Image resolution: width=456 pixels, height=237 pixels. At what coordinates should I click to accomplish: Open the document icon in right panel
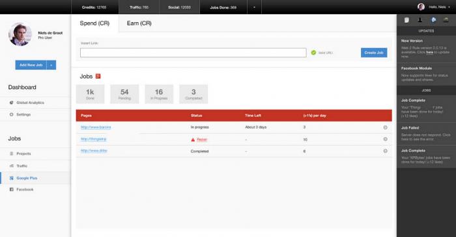point(406,20)
